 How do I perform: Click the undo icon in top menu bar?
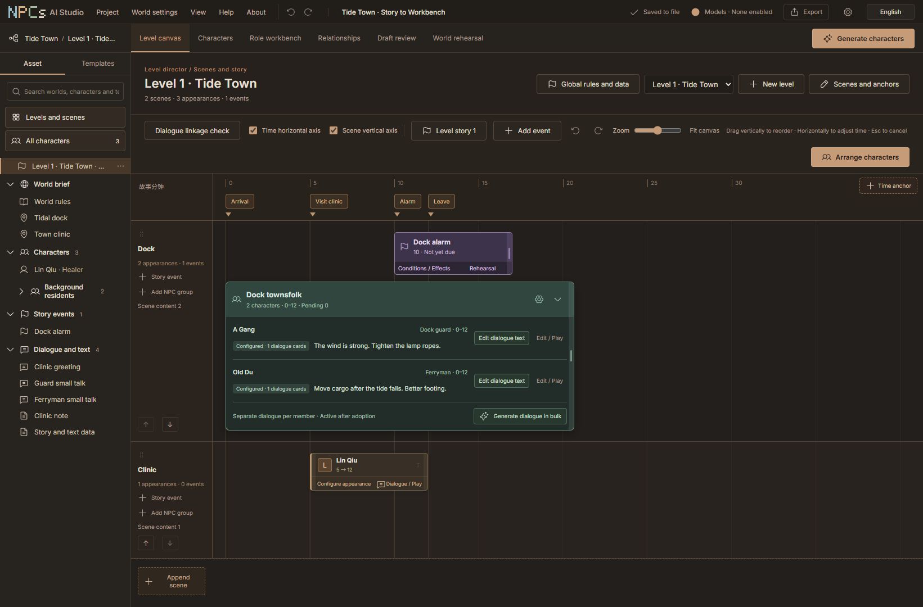(x=291, y=12)
